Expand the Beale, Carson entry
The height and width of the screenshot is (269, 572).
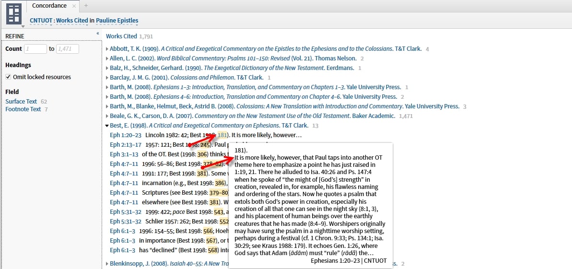click(x=107, y=116)
